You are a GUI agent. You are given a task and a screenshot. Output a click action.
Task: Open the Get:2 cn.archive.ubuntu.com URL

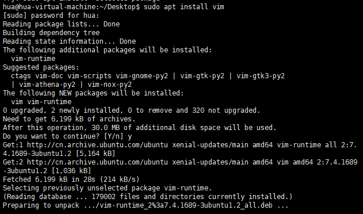click(97, 162)
